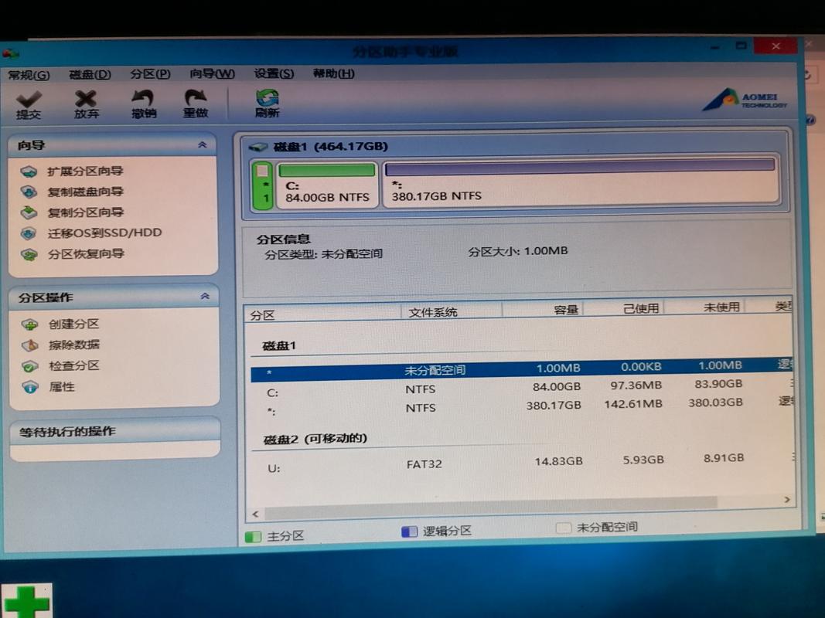The height and width of the screenshot is (618, 825).
Task: Select the 属性 link text
Action: click(x=62, y=387)
